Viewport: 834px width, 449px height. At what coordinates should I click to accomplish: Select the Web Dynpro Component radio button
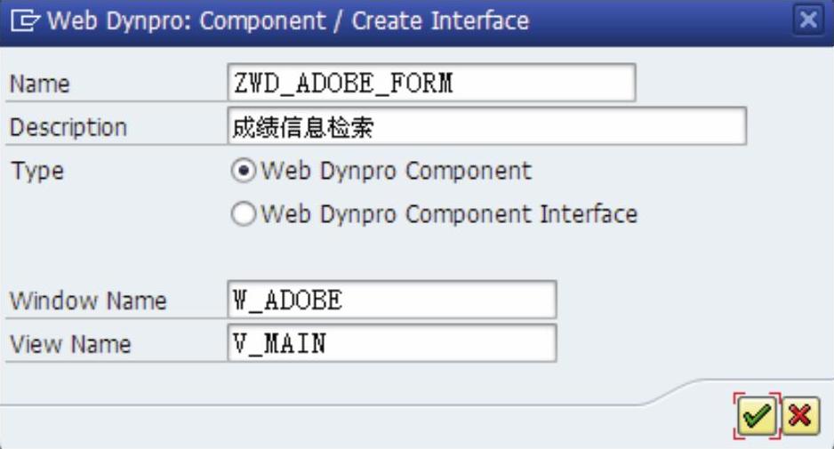coord(244,171)
